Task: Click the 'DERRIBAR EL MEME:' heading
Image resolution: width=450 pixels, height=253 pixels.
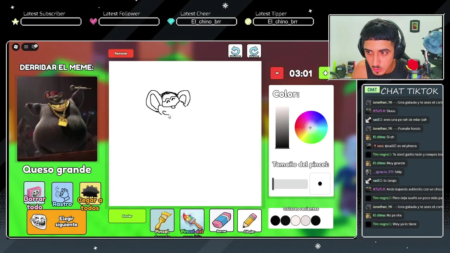Action: click(x=57, y=67)
